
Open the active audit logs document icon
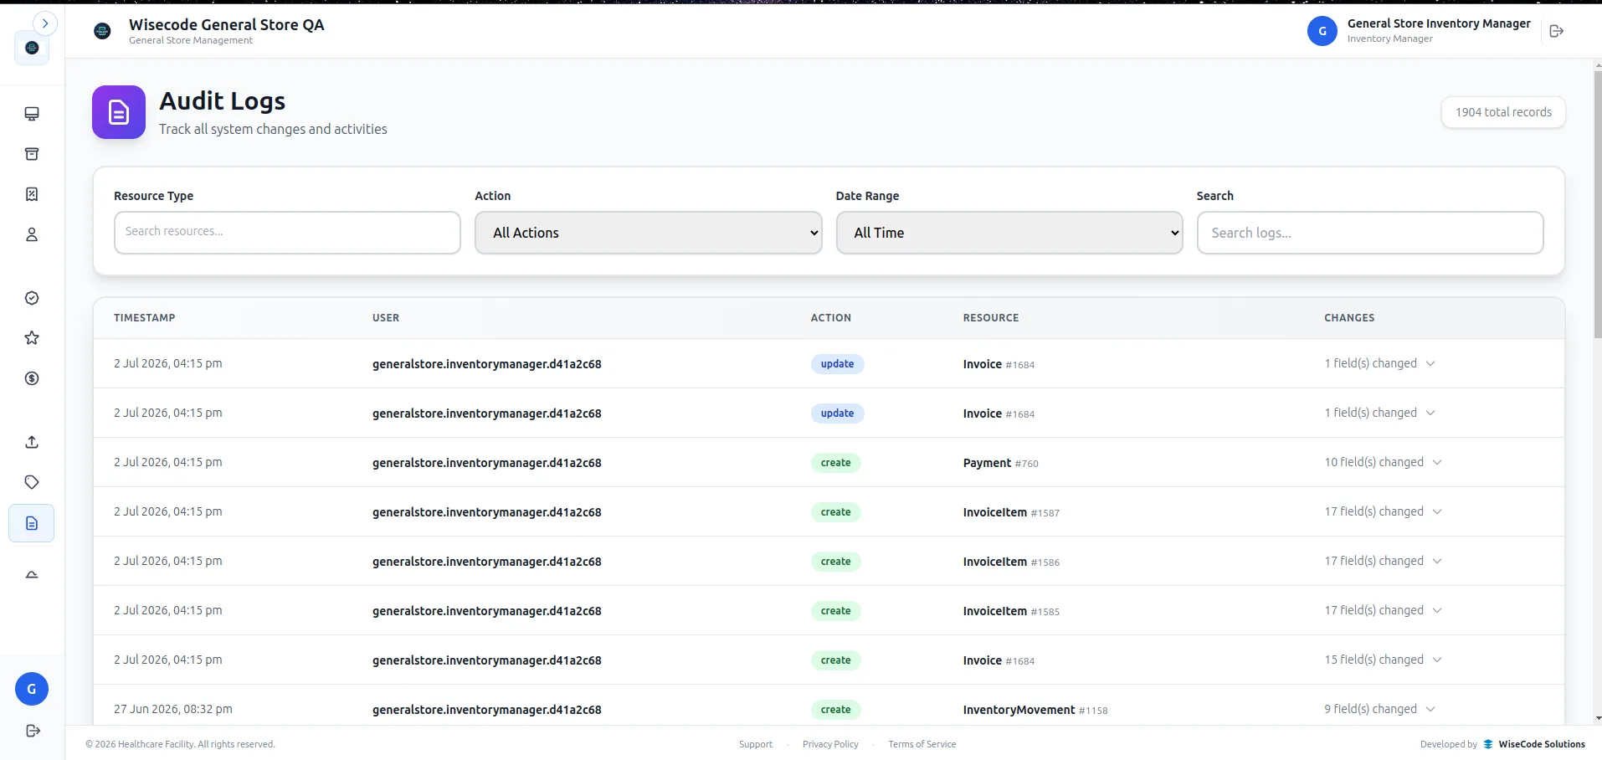click(x=32, y=523)
